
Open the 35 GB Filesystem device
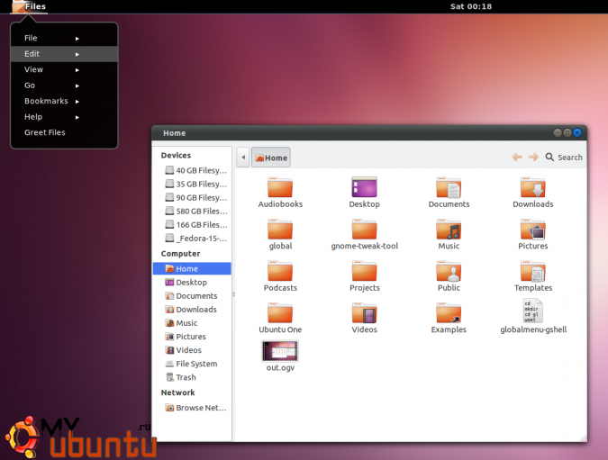coord(195,184)
